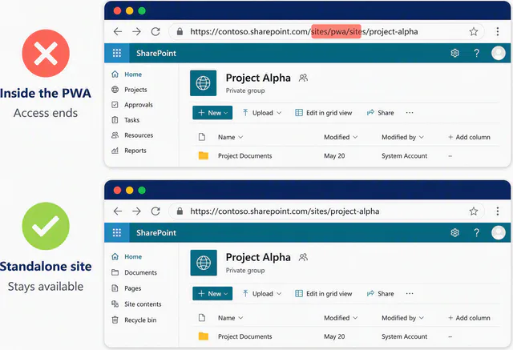513x350 pixels.
Task: Click help question mark in standalone window
Action: pyautogui.click(x=477, y=233)
